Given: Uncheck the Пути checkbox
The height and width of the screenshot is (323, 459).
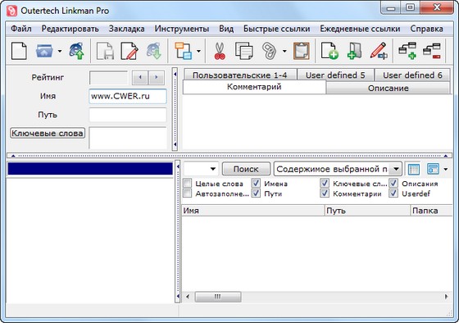Looking at the screenshot, I should (256, 193).
